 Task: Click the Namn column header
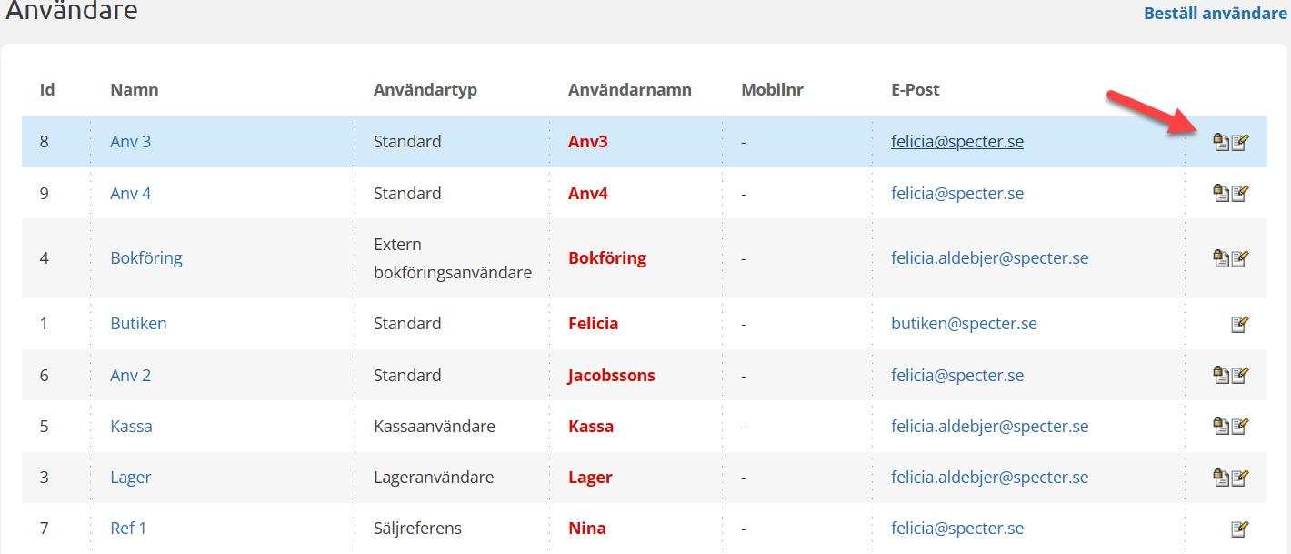(x=135, y=90)
